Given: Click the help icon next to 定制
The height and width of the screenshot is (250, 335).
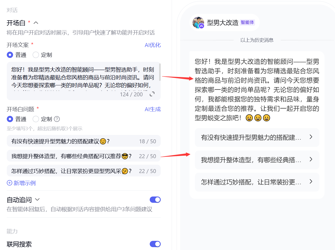Looking at the screenshot, I should pyautogui.click(x=57, y=119).
